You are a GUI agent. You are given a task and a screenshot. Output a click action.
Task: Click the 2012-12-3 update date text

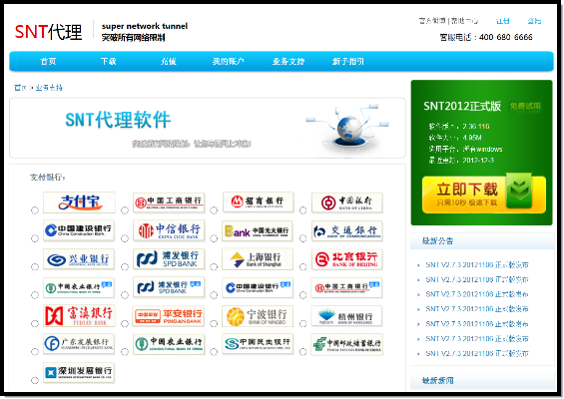click(x=478, y=160)
